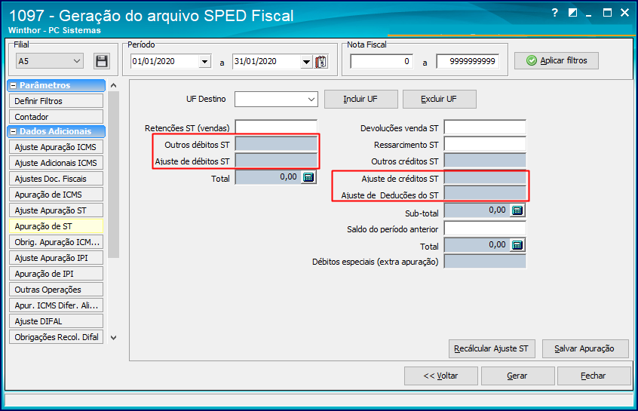Open the end date 31/01/2020 dropdown arrow
638x411 pixels.
(307, 61)
